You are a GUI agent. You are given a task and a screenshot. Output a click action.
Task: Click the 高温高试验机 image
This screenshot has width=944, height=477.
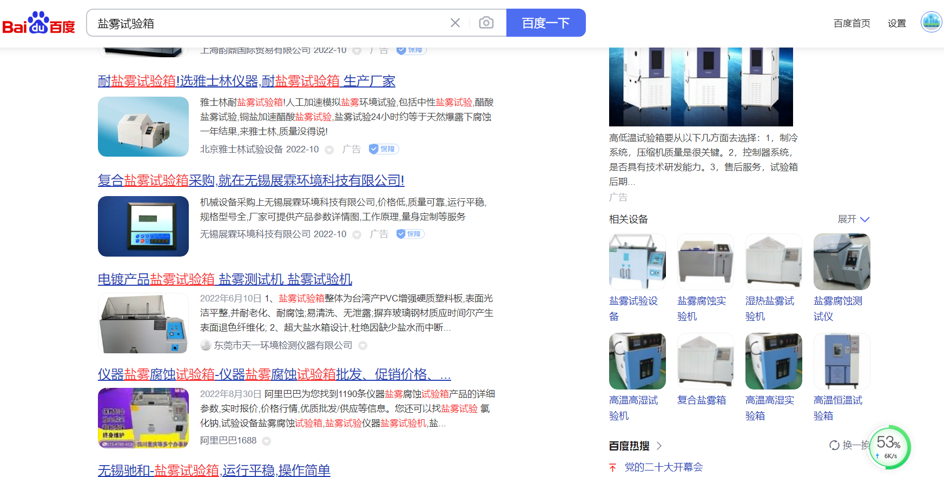(x=637, y=361)
